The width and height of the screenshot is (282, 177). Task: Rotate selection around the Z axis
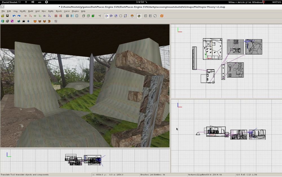pyautogui.click(x=49, y=16)
